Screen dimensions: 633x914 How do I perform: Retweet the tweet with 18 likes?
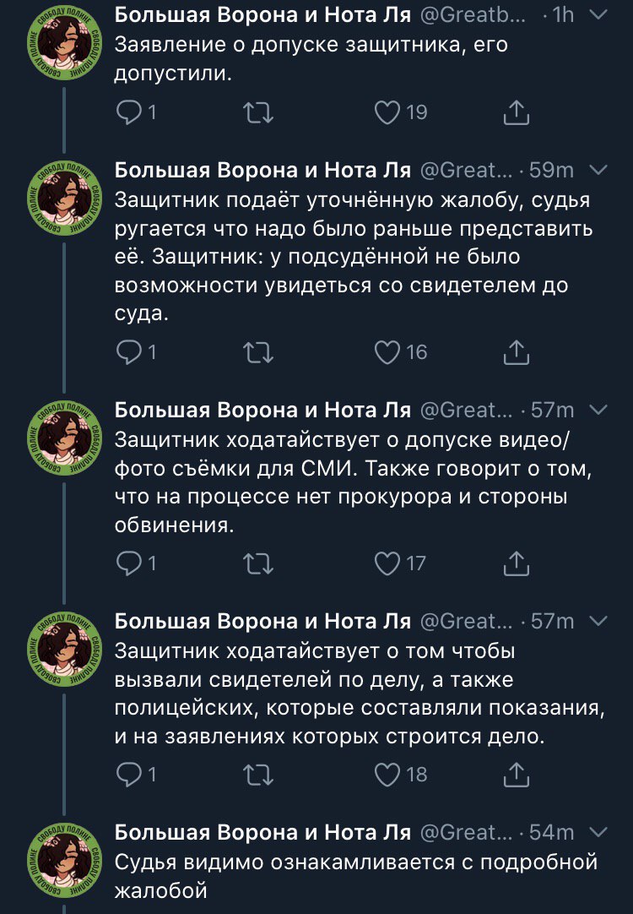click(x=258, y=773)
